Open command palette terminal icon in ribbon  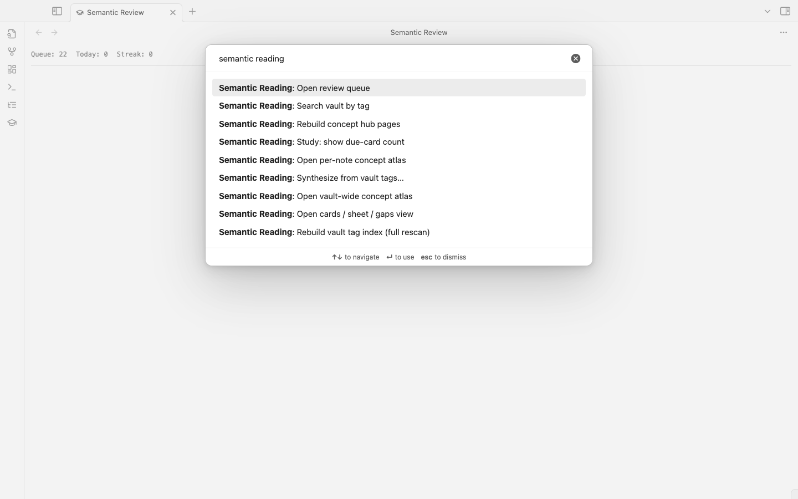(x=12, y=87)
